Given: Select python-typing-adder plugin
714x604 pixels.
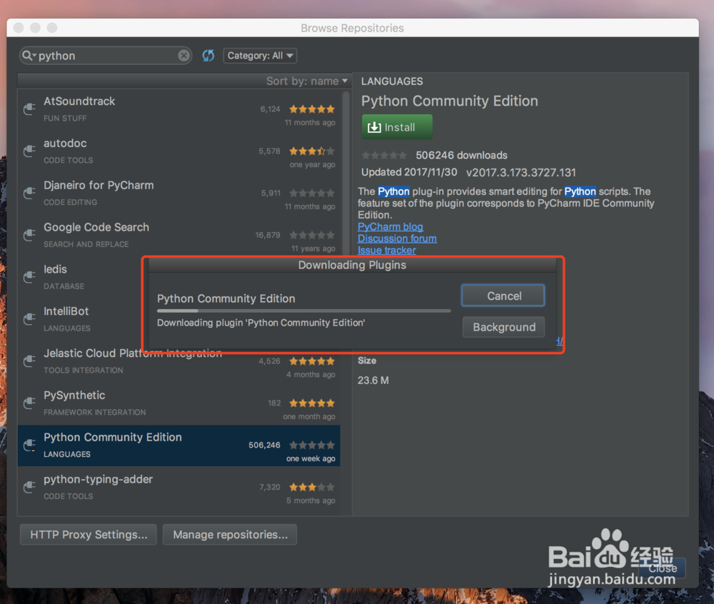Looking at the screenshot, I should (x=179, y=488).
